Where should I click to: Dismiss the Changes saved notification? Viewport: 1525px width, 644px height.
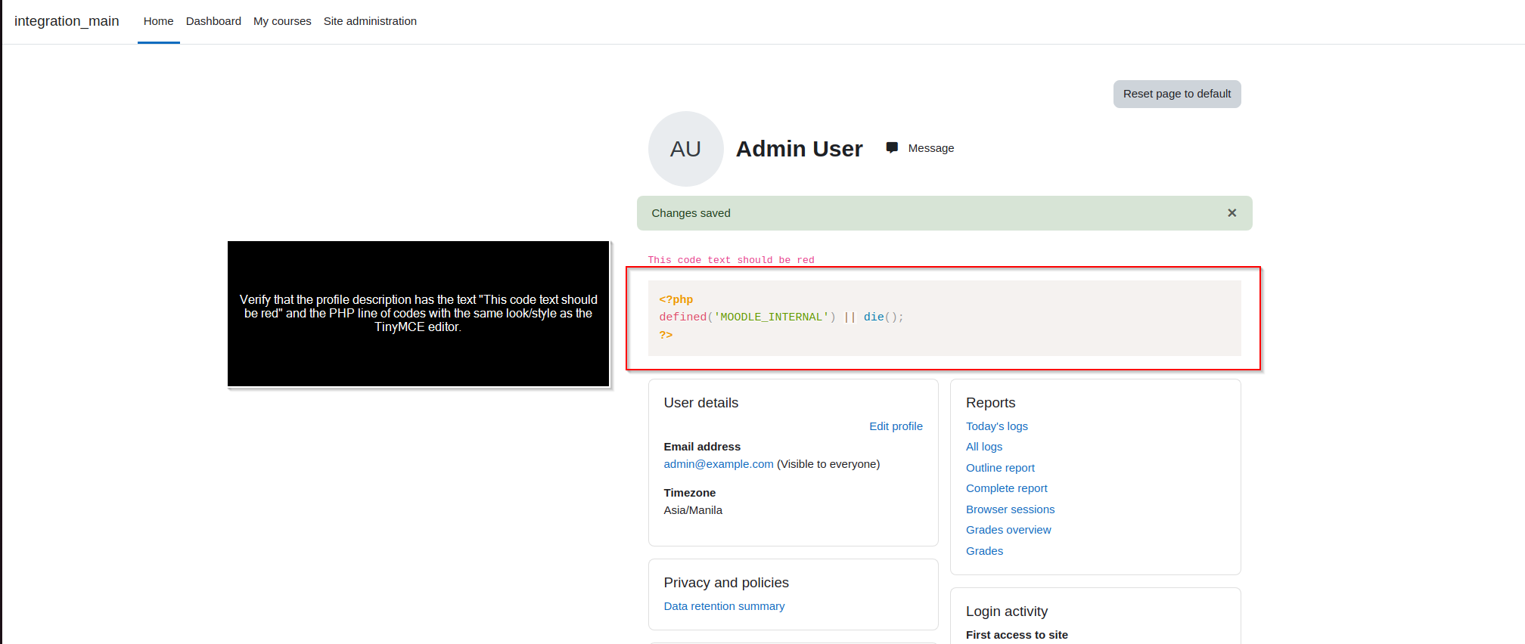tap(1231, 213)
